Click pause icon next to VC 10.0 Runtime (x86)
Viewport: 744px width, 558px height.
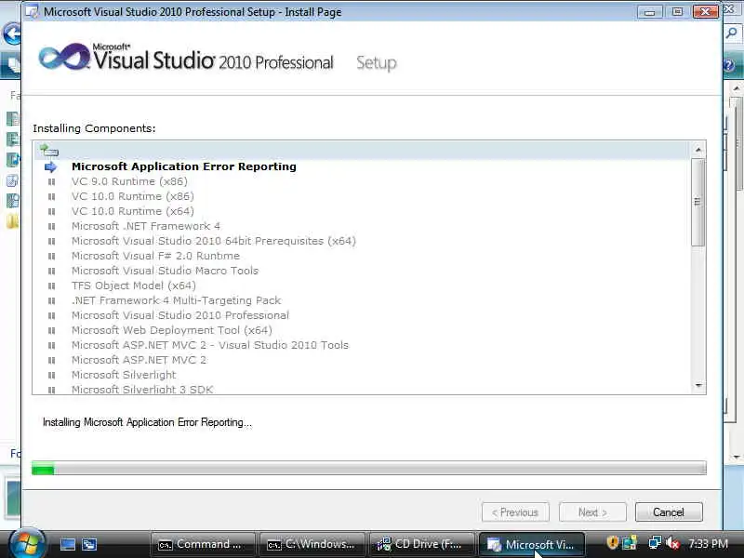point(52,196)
